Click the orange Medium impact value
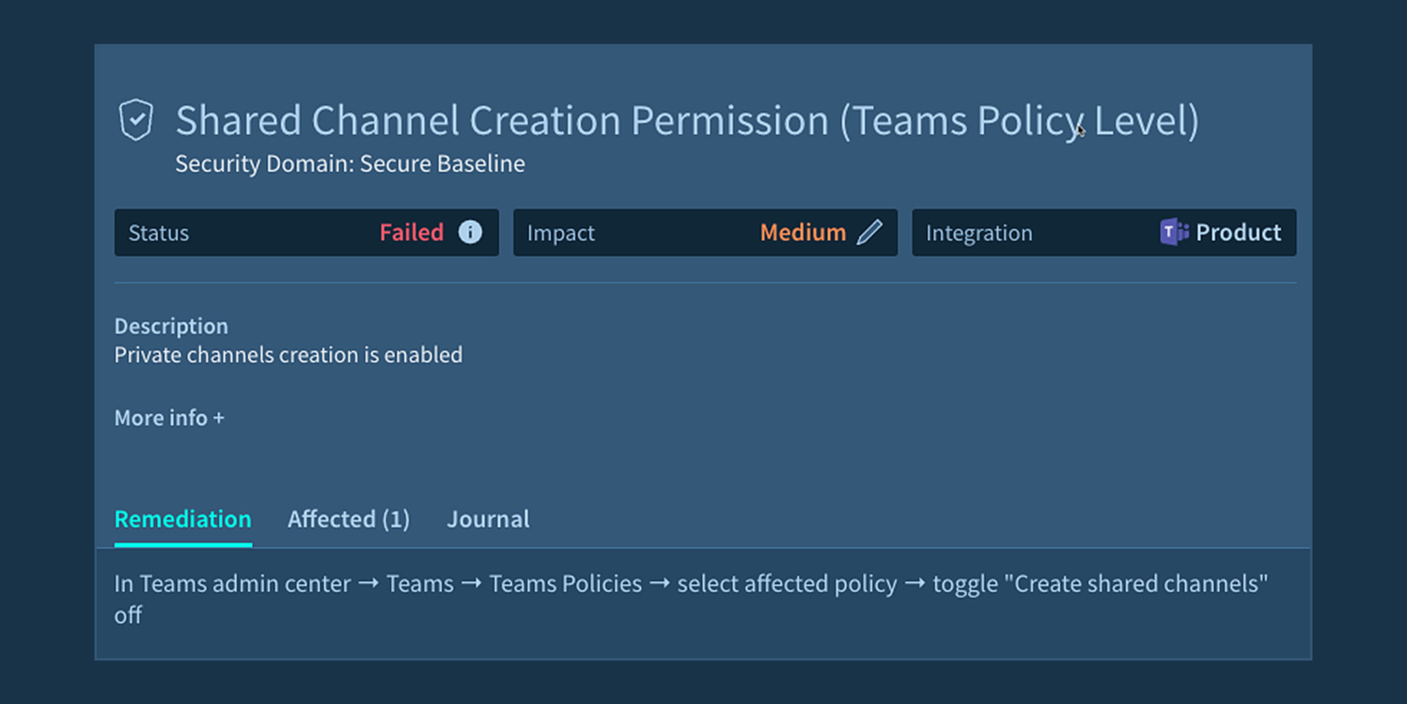Viewport: 1407px width, 704px height. click(x=803, y=232)
